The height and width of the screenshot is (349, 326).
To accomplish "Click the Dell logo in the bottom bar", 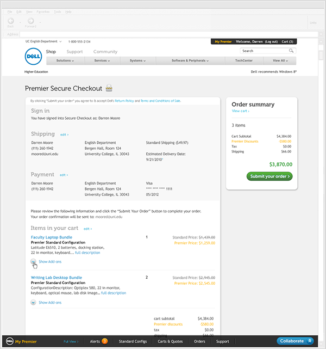I will pos(10,341).
